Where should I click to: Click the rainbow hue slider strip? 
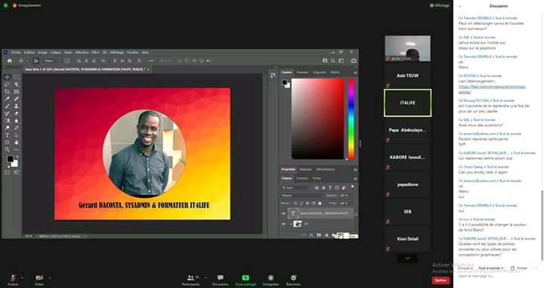(x=351, y=119)
